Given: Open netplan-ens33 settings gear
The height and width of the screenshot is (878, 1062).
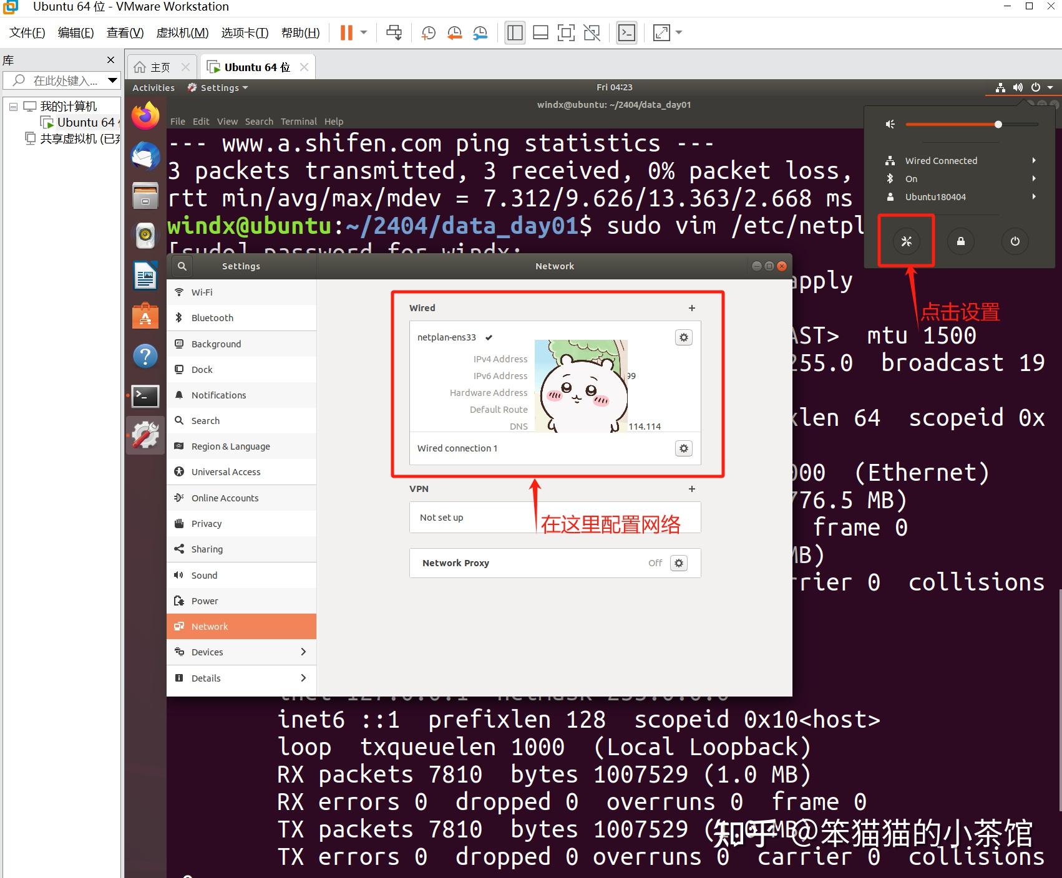Looking at the screenshot, I should click(684, 337).
